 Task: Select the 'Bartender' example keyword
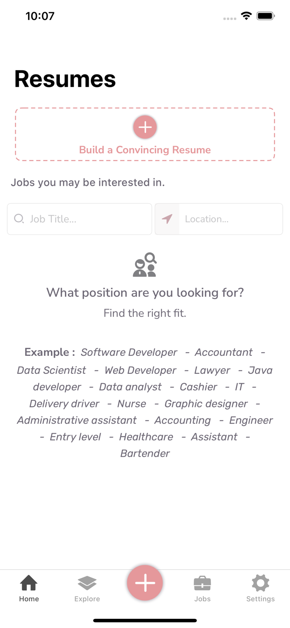click(x=145, y=453)
